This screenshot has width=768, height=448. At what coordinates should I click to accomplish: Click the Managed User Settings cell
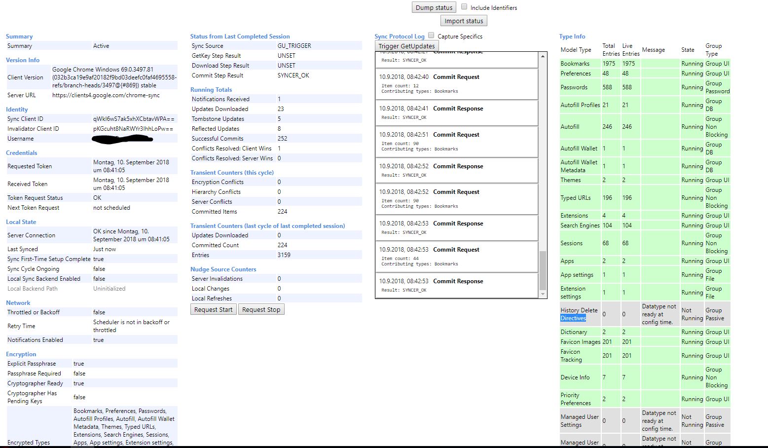pos(580,421)
